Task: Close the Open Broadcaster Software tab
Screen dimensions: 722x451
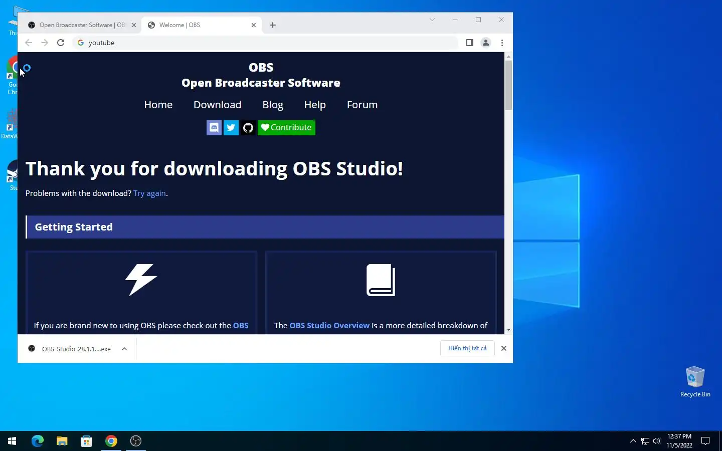Action: [x=134, y=25]
